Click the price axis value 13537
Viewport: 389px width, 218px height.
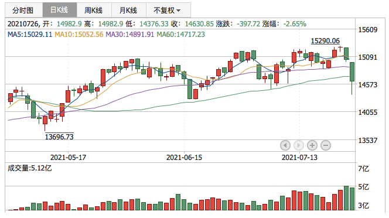coord(368,141)
